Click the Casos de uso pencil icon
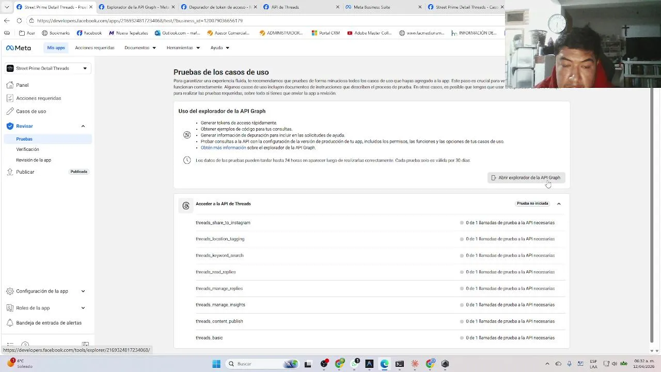Viewport: 661px width, 372px height. click(10, 111)
